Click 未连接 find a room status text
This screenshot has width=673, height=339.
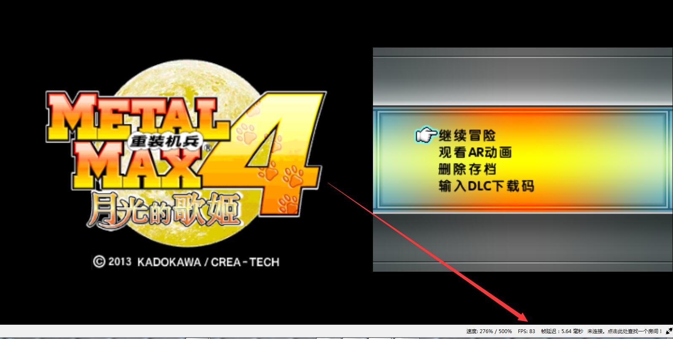[x=625, y=331]
